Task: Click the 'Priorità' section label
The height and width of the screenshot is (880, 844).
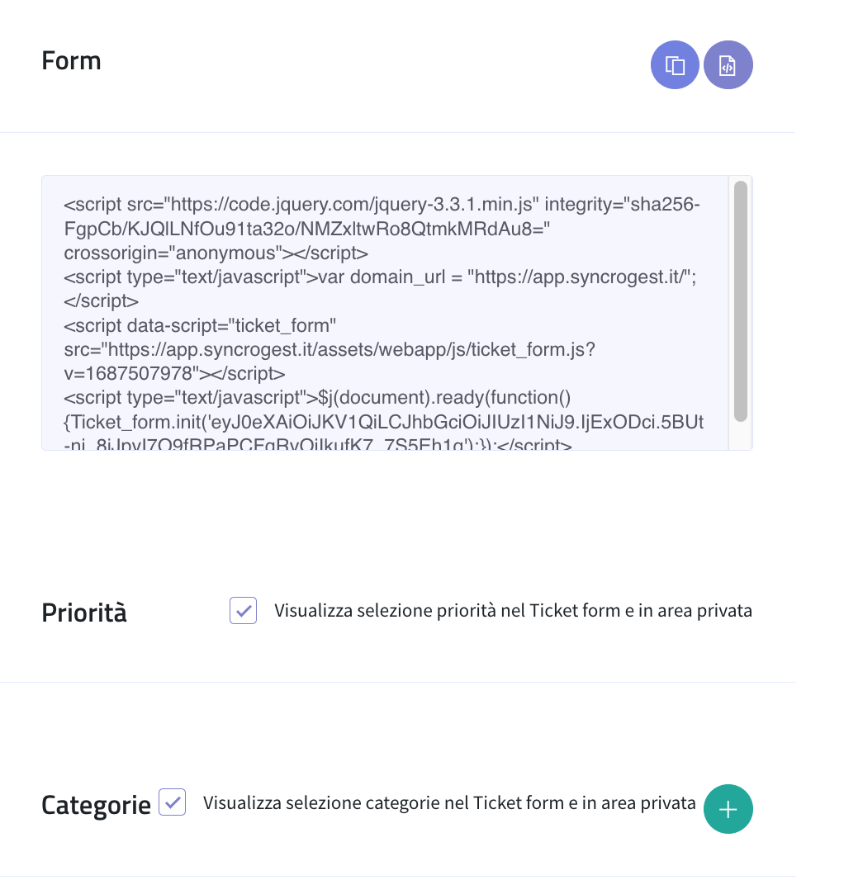Action: click(x=83, y=612)
